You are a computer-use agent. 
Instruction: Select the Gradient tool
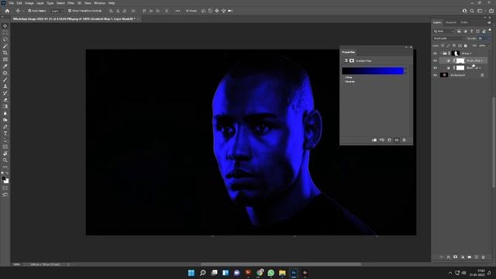5,106
